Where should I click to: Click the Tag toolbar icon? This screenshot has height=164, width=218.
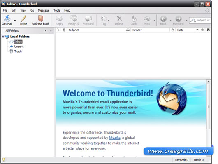coord(104,19)
